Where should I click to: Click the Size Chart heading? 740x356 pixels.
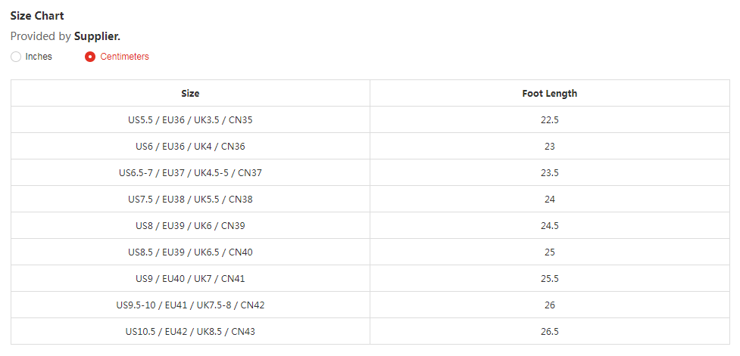[x=37, y=16]
